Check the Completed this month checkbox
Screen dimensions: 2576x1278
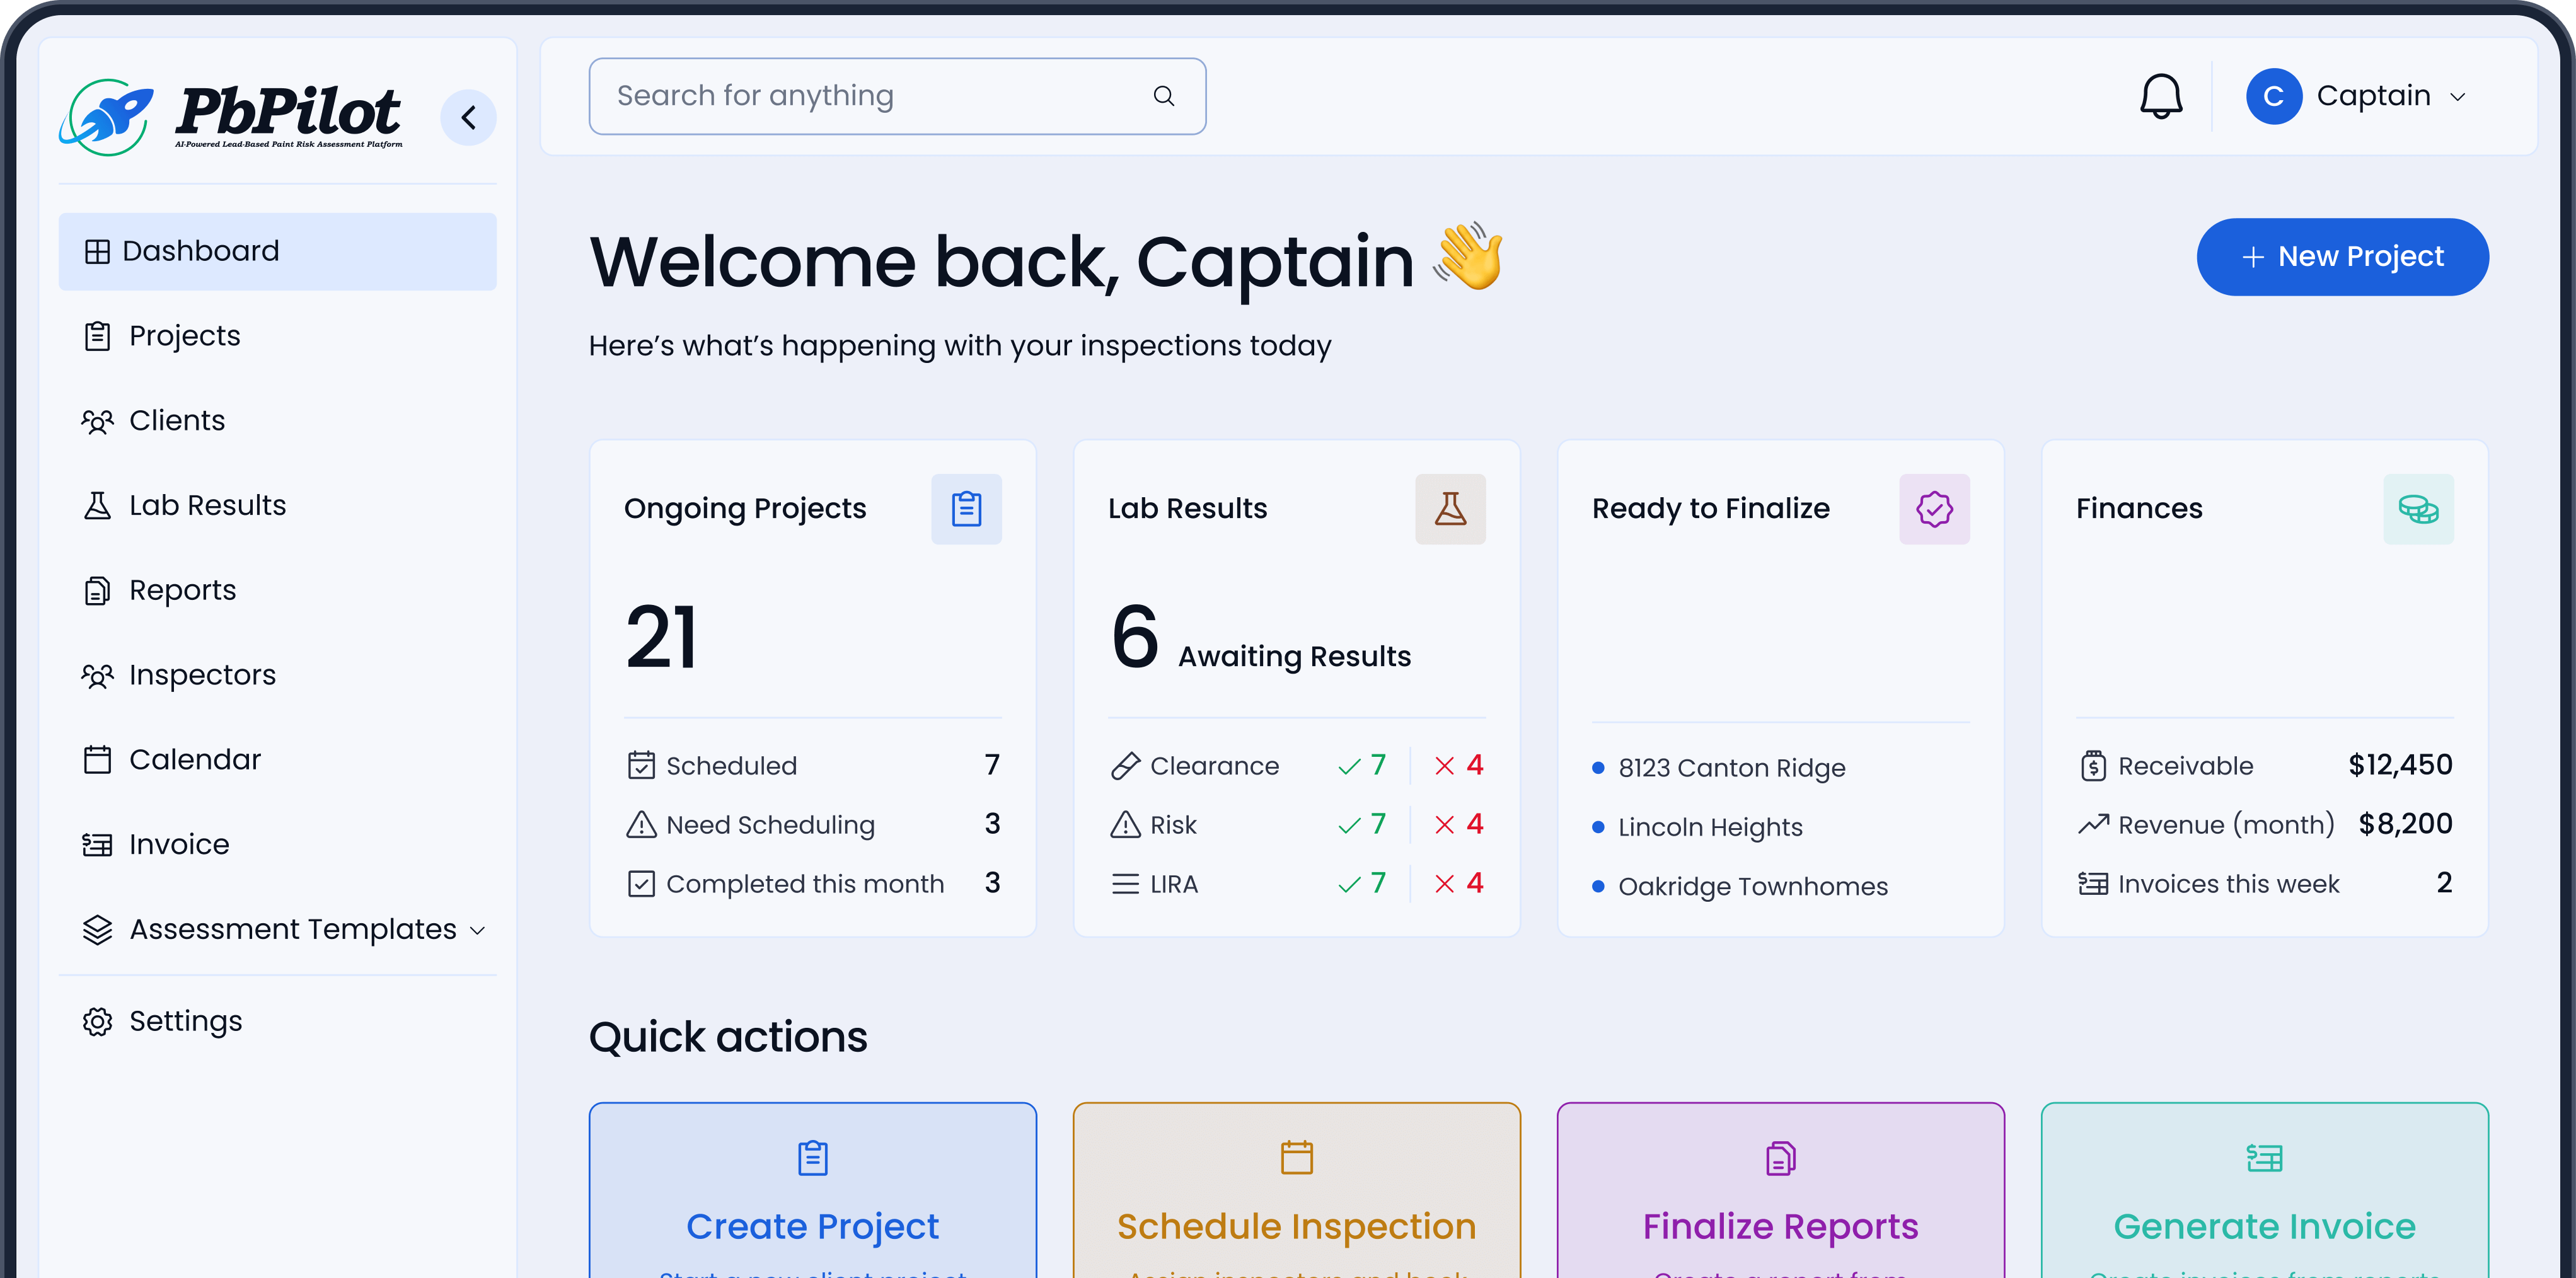click(642, 883)
